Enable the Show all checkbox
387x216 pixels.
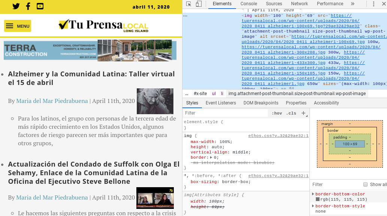(x=365, y=185)
